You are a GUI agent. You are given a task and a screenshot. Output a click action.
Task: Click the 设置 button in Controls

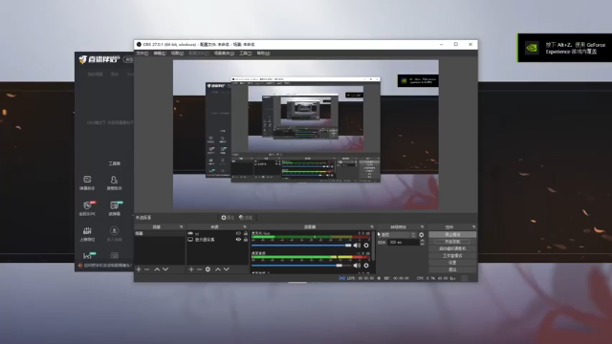tap(452, 263)
